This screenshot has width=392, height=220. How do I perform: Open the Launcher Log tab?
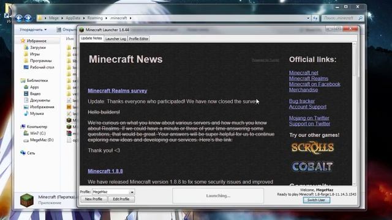pyautogui.click(x=116, y=38)
